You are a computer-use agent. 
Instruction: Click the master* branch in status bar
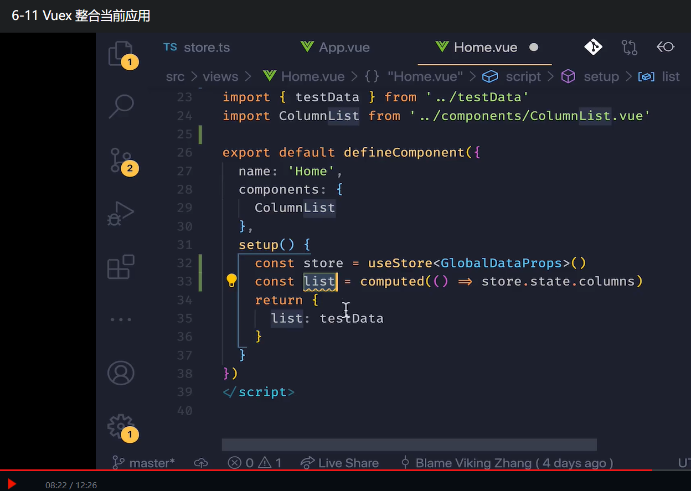(x=143, y=463)
